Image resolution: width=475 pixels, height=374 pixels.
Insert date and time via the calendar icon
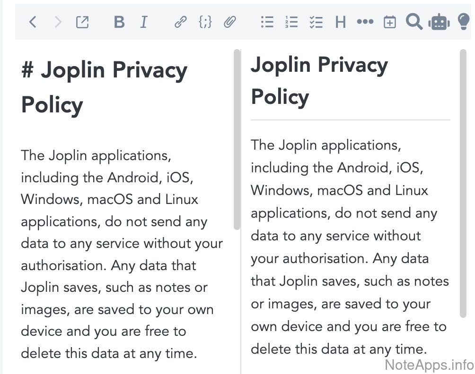[389, 22]
